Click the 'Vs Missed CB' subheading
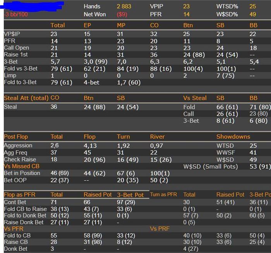The image size is (271, 253). (22, 166)
